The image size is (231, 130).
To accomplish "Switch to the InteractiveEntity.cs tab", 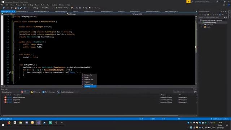I will (61, 12).
